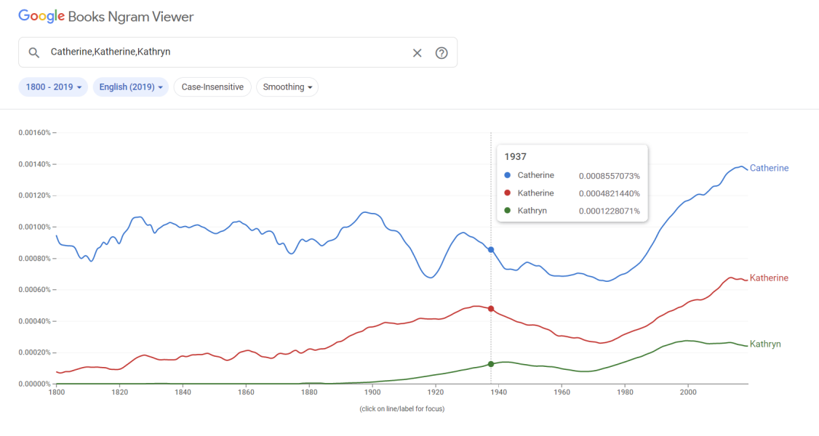Open the English (2019) corpus dropdown
This screenshot has width=819, height=436.
point(131,87)
